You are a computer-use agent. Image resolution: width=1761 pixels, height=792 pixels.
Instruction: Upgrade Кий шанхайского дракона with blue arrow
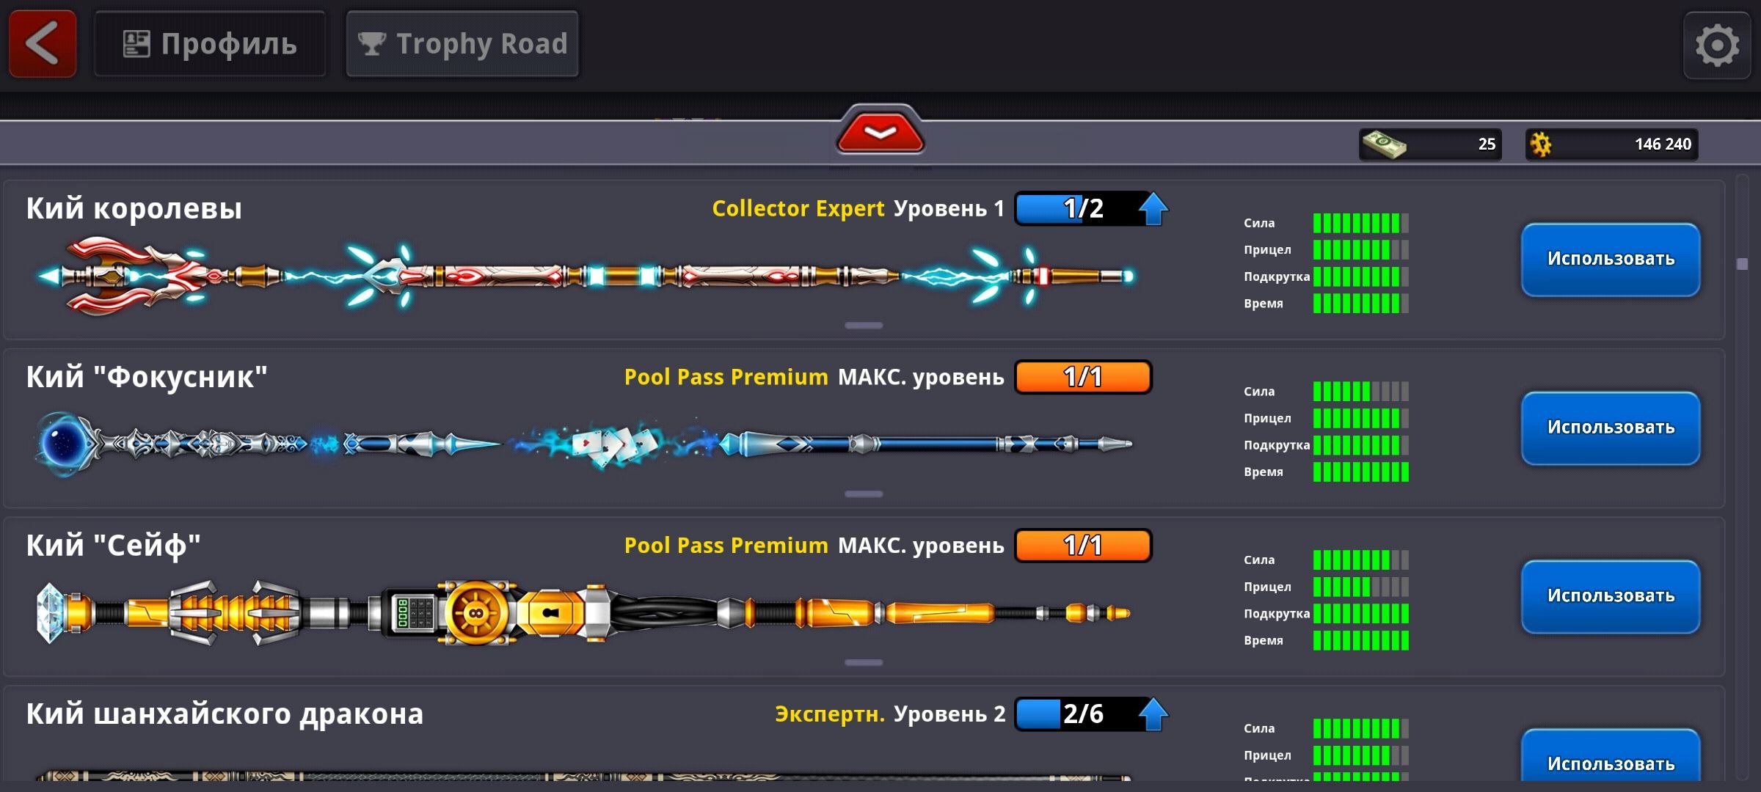1153,714
